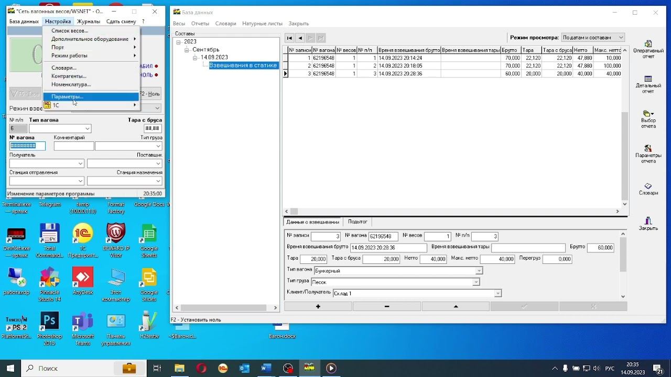Image resolution: width=671 pixels, height=377 pixels.
Task: Open Pinnacle Studio 14 desktop shortcut
Action: [x=50, y=285]
